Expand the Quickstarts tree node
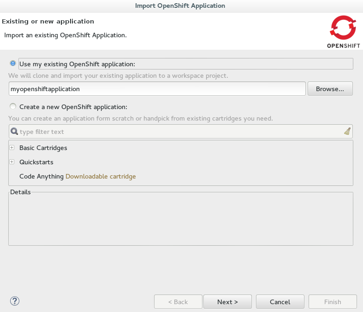Viewport: 363px width, 312px height. 12,162
